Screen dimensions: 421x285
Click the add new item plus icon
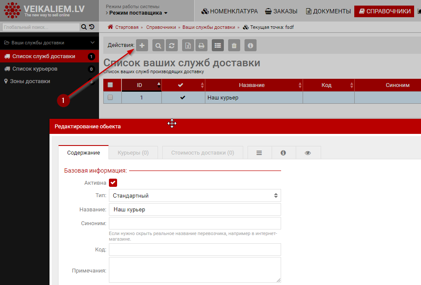[142, 45]
